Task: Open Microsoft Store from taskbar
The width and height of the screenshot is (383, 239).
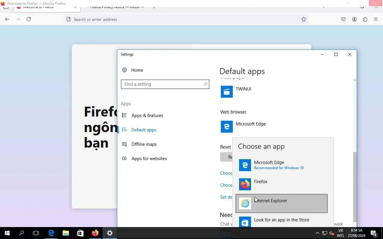Action: (x=80, y=233)
